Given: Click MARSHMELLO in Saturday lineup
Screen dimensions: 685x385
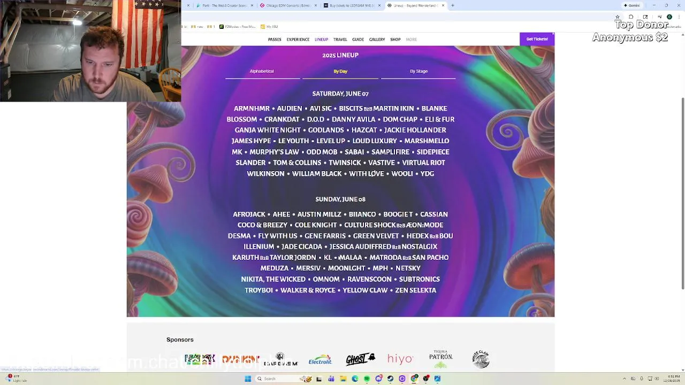Looking at the screenshot, I should (x=427, y=141).
